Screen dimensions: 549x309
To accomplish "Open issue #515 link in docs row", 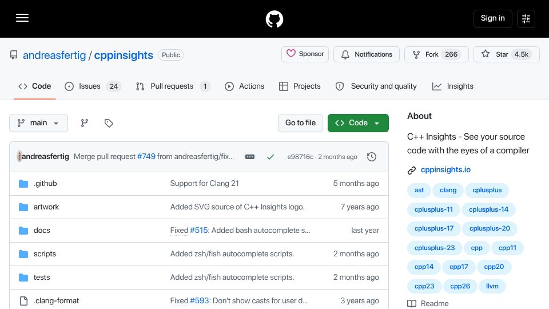I will tap(199, 231).
